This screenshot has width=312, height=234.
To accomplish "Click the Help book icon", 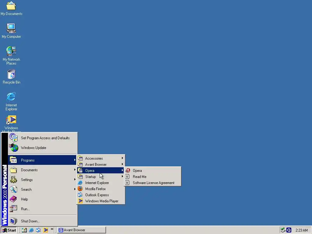I will [x=13, y=199].
